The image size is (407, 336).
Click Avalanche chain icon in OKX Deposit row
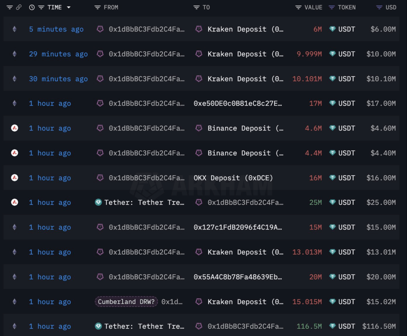pos(15,178)
